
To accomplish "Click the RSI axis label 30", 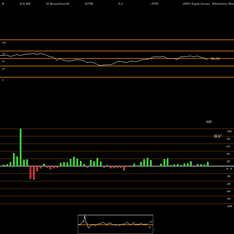I will click(3, 69).
